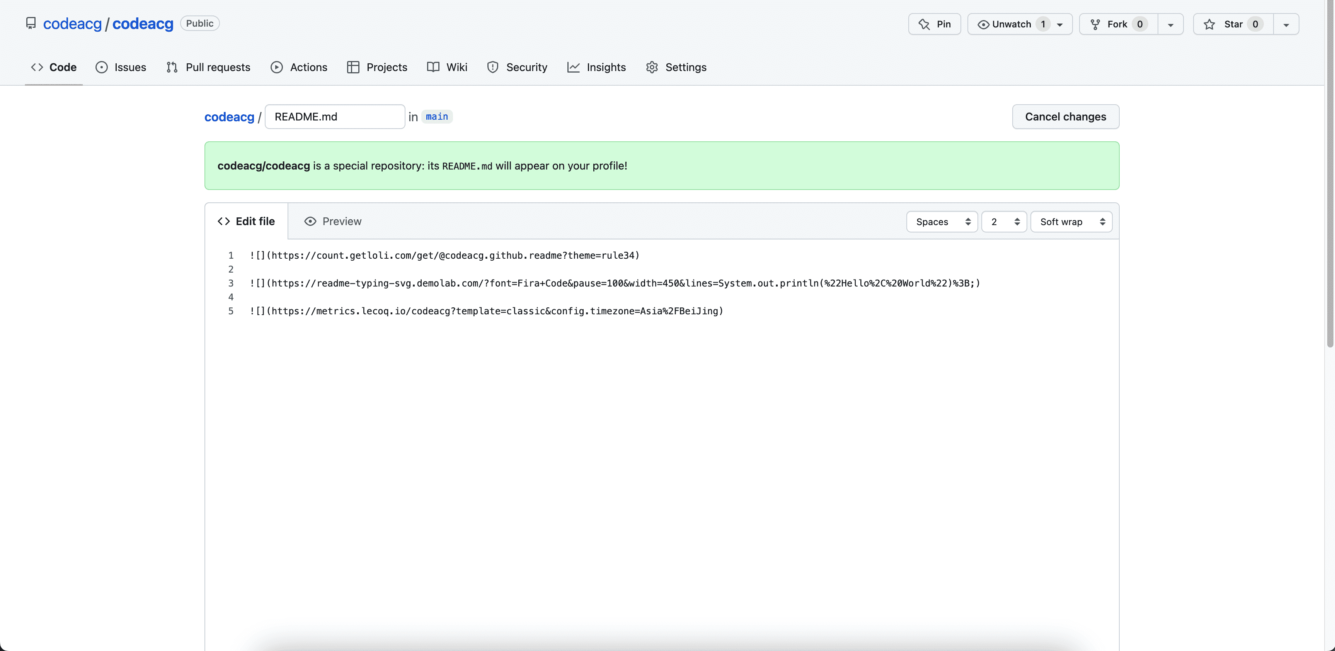
Task: Click the Issues circle-dot icon
Action: (102, 67)
